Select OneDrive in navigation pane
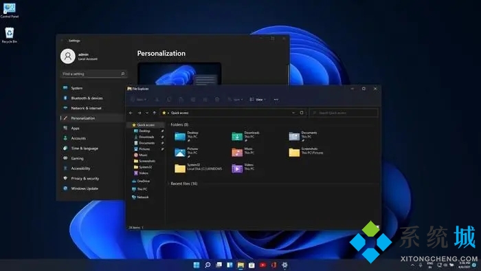This screenshot has height=271, width=481. (144, 181)
